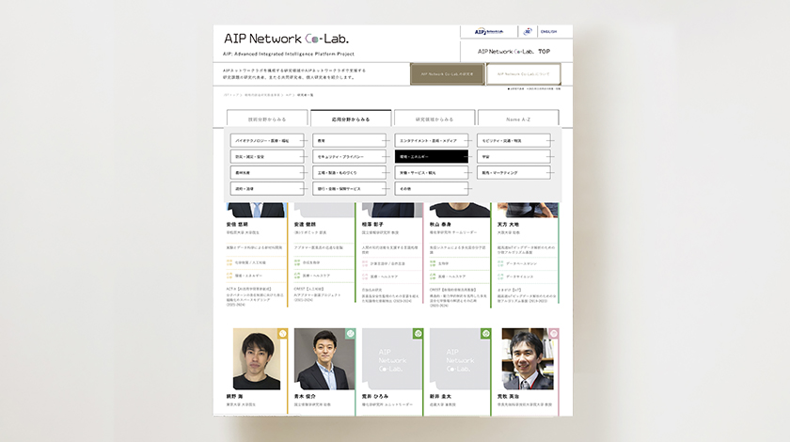Viewport: 790px width, 442px height.
Task: Deselect the highlighted 環境・エネルギー filter
Action: [x=432, y=157]
